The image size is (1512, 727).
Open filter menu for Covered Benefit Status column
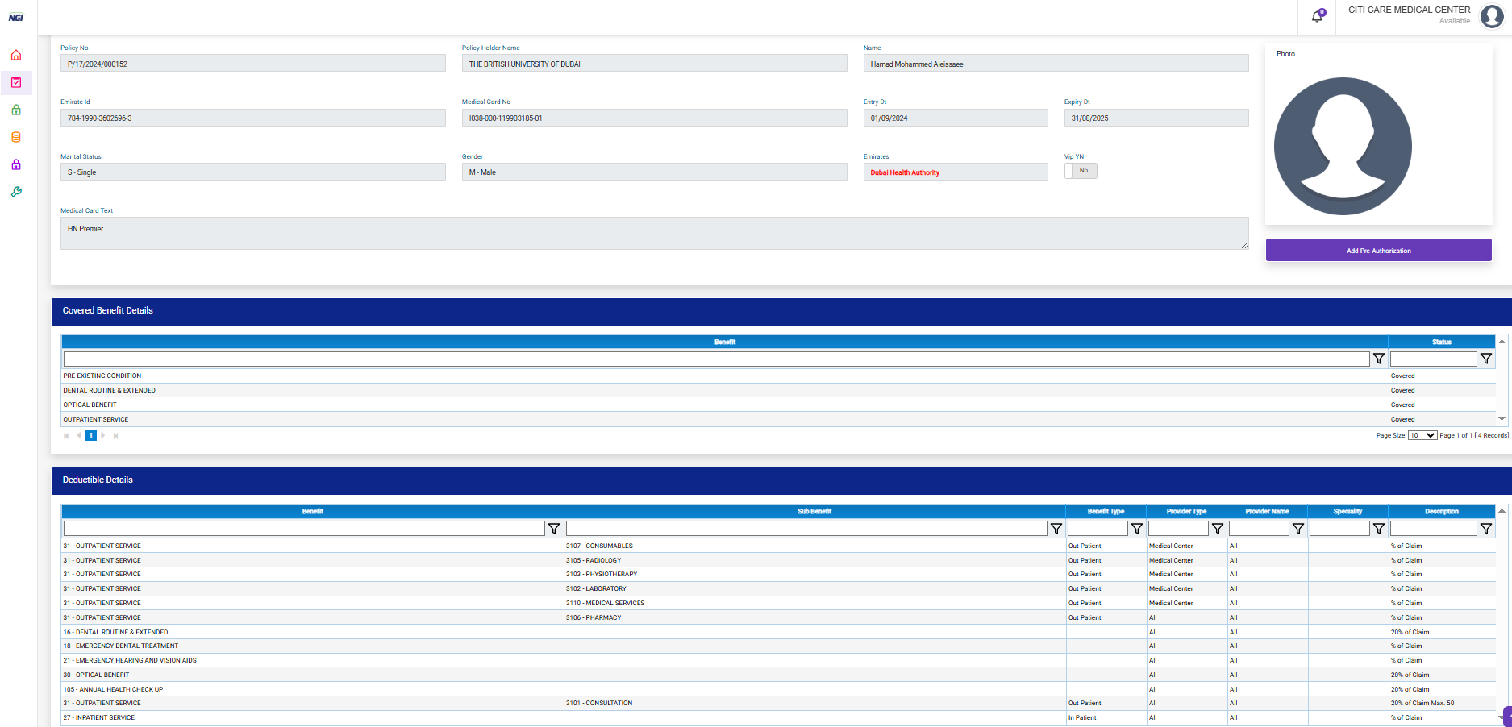(x=1486, y=359)
